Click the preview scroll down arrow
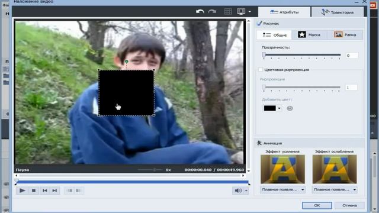Screen dimensions: 379x213 point(249,171)
